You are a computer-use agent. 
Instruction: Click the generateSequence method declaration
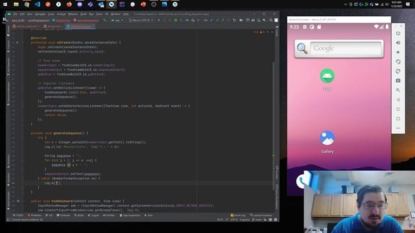pos(67,133)
